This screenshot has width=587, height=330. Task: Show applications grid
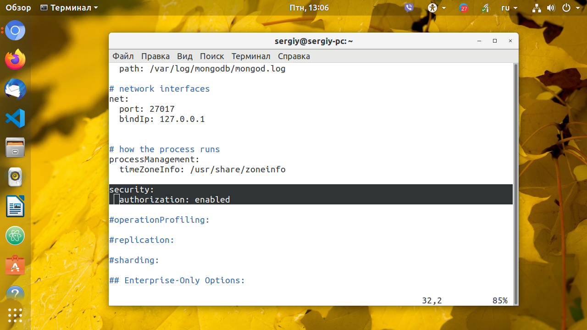click(x=15, y=315)
